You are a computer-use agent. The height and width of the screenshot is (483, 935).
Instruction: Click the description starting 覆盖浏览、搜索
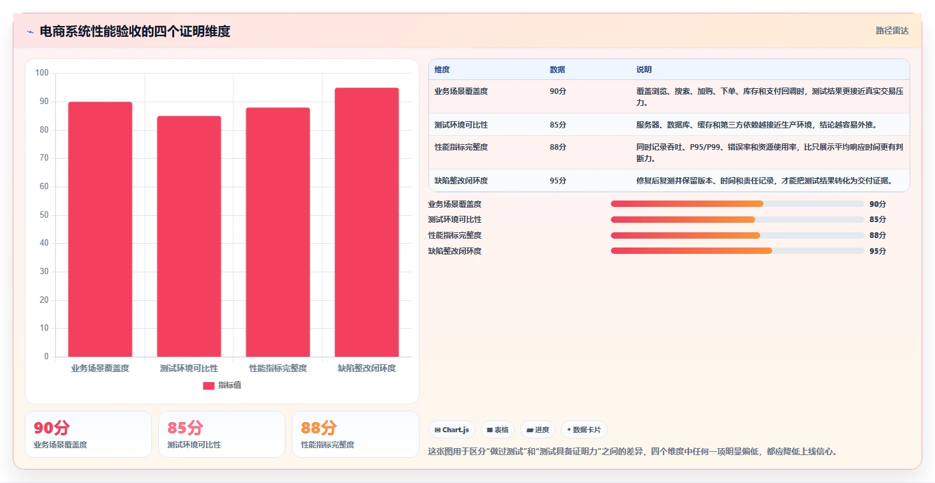click(769, 96)
